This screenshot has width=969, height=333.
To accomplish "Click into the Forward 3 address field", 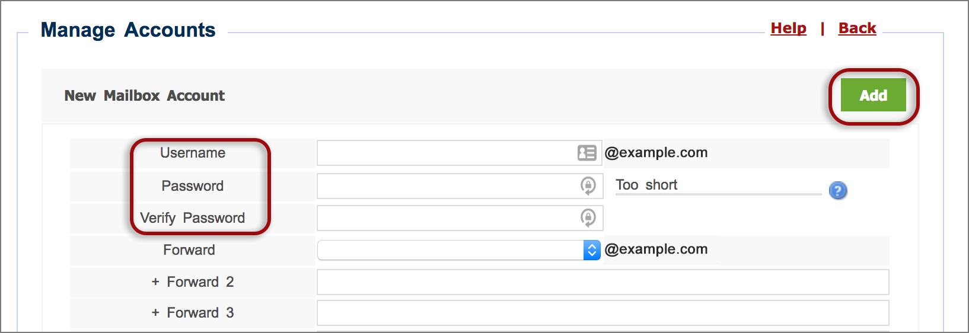I will 603,313.
